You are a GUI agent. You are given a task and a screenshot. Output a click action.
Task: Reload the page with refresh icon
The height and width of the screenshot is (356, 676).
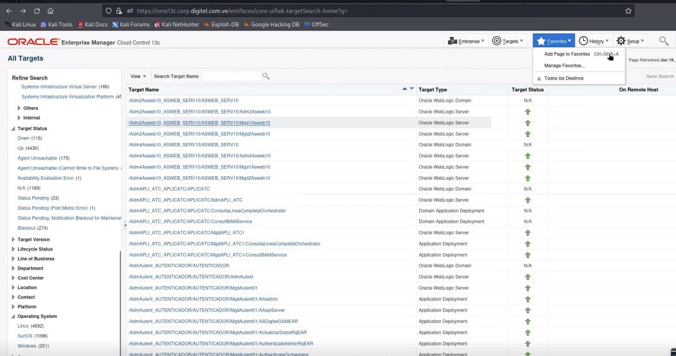click(x=37, y=11)
